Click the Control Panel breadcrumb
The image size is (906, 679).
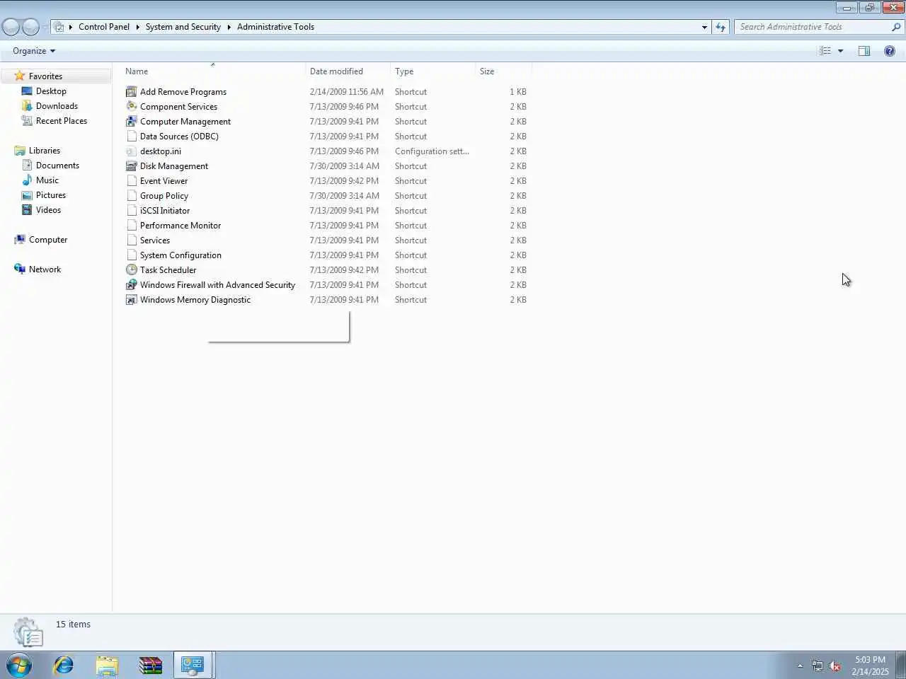[104, 27]
